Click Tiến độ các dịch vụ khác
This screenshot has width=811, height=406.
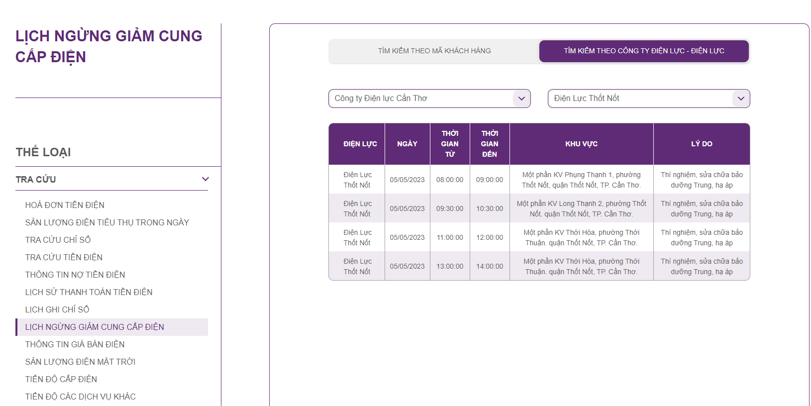80,397
